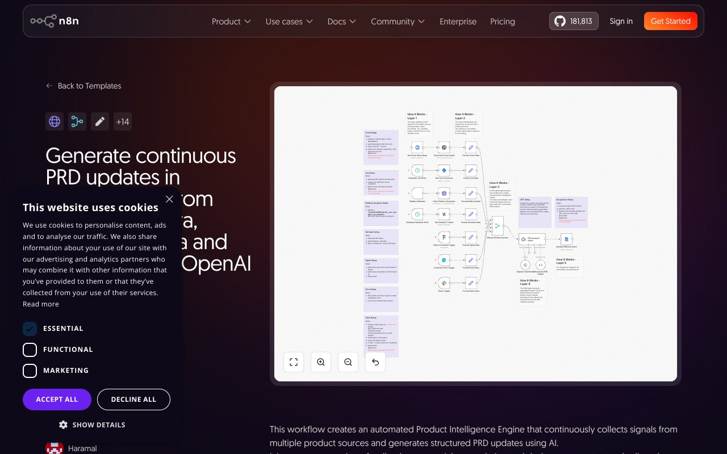Image resolution: width=727 pixels, height=454 pixels.
Task: Expand the Docs dropdown menu
Action: pyautogui.click(x=342, y=22)
